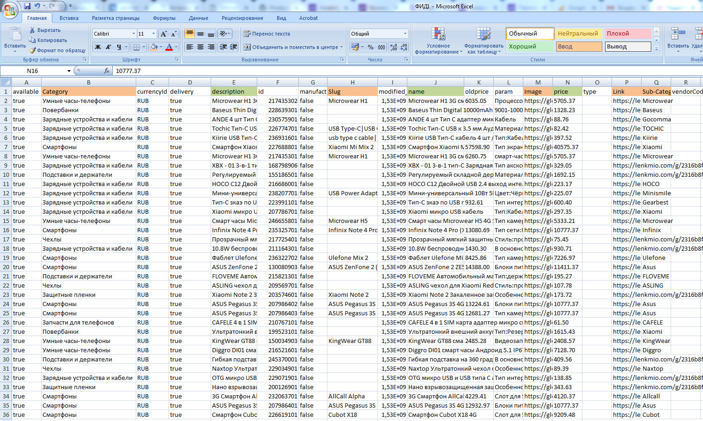Apply the Плохой cell style
The width and height of the screenshot is (703, 421).
(627, 34)
